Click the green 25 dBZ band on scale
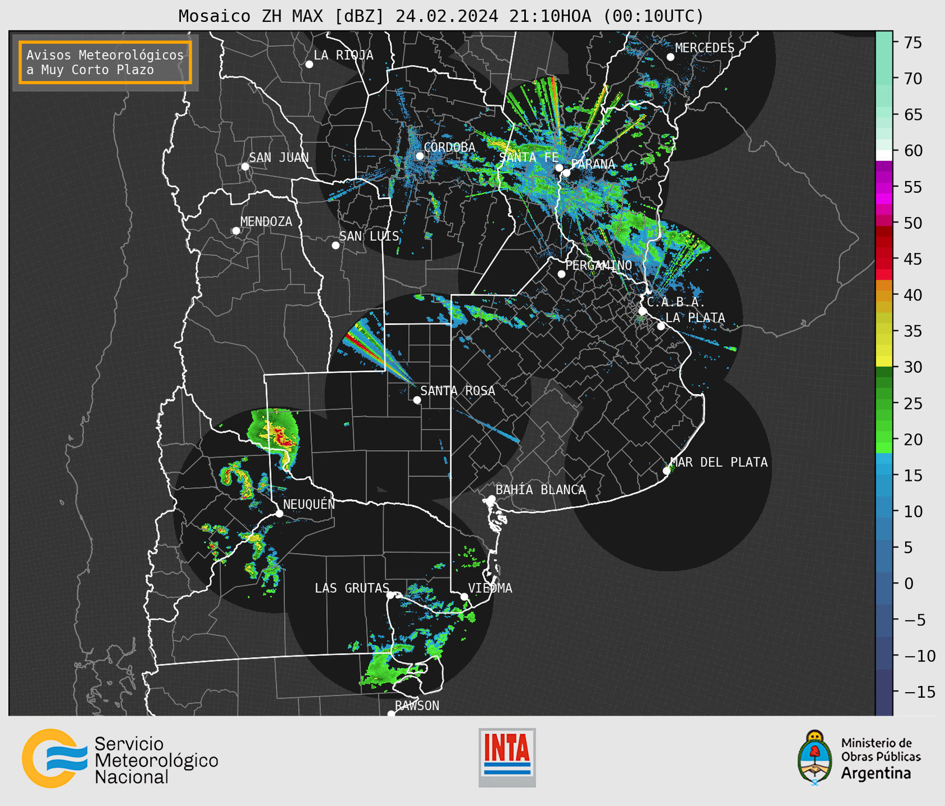The width and height of the screenshot is (945, 806). [x=884, y=403]
